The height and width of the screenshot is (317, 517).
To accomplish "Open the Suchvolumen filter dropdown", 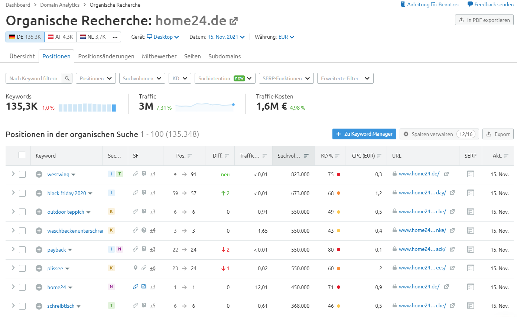I will coord(142,78).
